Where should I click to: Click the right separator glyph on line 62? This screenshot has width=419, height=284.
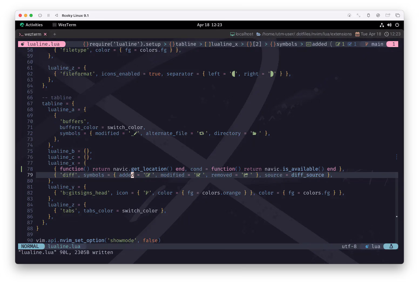[272, 74]
